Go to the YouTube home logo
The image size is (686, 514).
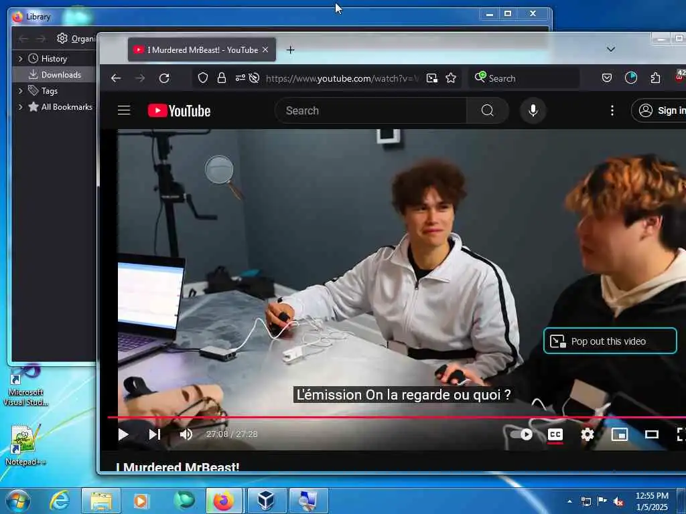tap(180, 110)
